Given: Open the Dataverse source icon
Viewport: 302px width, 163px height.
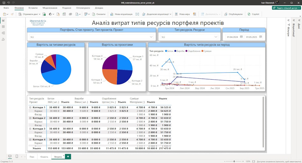Looking at the screenshot, I should tap(71, 14).
